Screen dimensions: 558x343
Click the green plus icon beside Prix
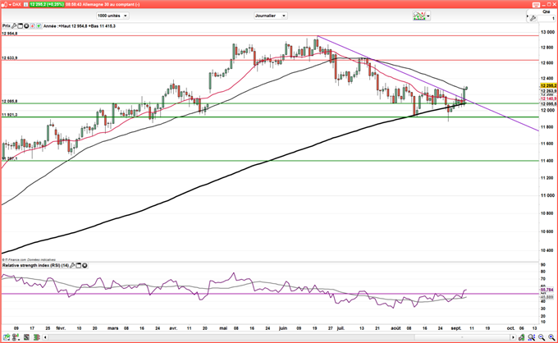39,26
